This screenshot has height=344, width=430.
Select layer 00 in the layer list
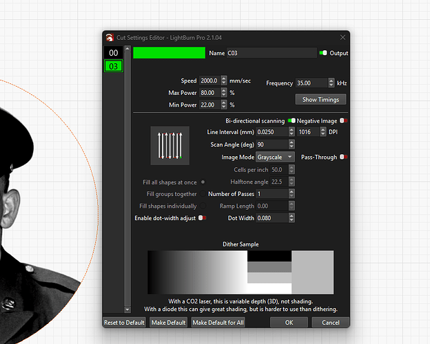coord(114,52)
